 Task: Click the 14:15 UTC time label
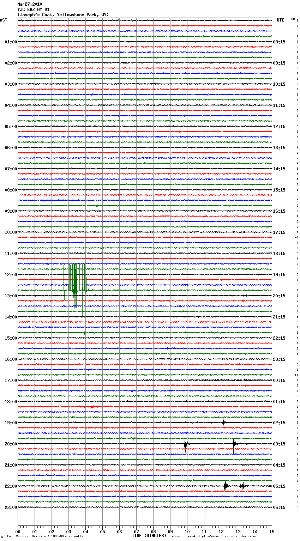(x=279, y=169)
